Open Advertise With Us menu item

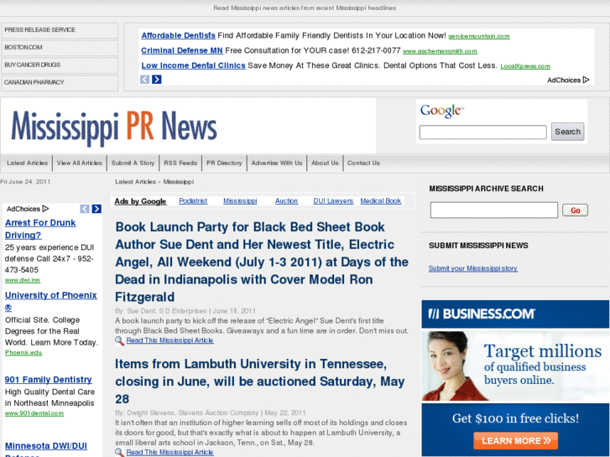[x=277, y=163]
